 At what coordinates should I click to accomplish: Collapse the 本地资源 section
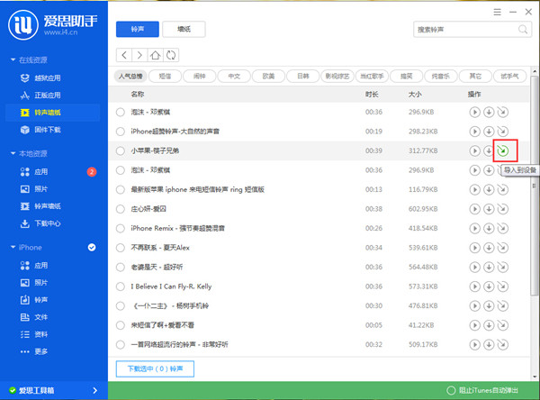(x=12, y=153)
